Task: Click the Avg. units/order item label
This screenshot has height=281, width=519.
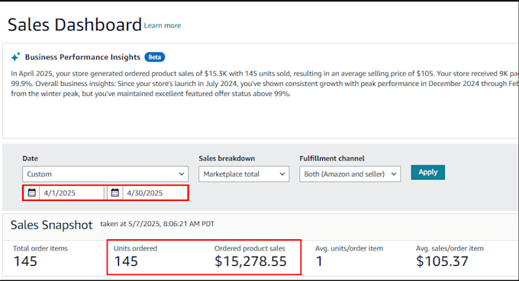Action: [x=350, y=248]
